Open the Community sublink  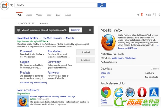54,62
